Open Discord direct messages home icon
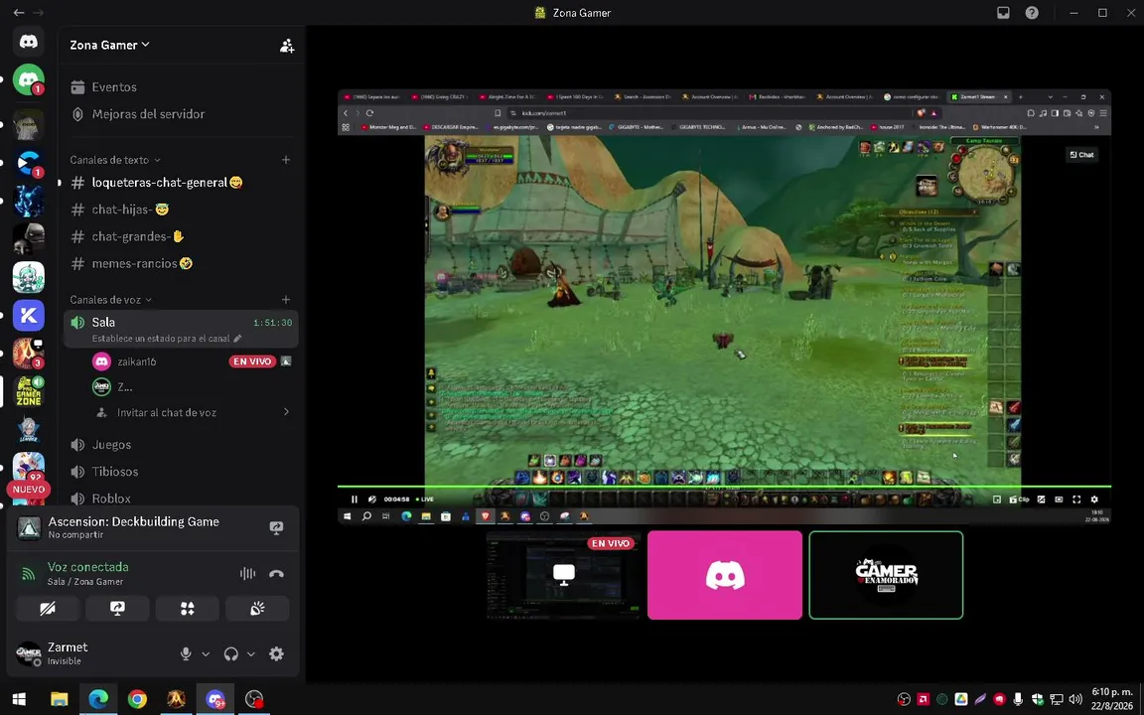1144x715 pixels. pyautogui.click(x=29, y=42)
